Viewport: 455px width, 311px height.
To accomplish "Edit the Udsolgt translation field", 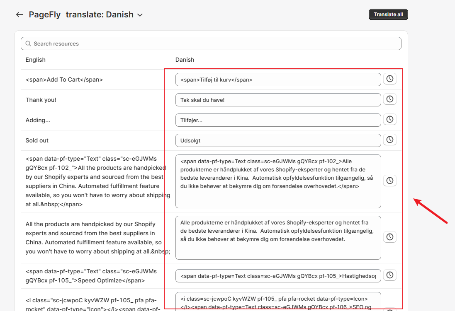I will tap(278, 140).
